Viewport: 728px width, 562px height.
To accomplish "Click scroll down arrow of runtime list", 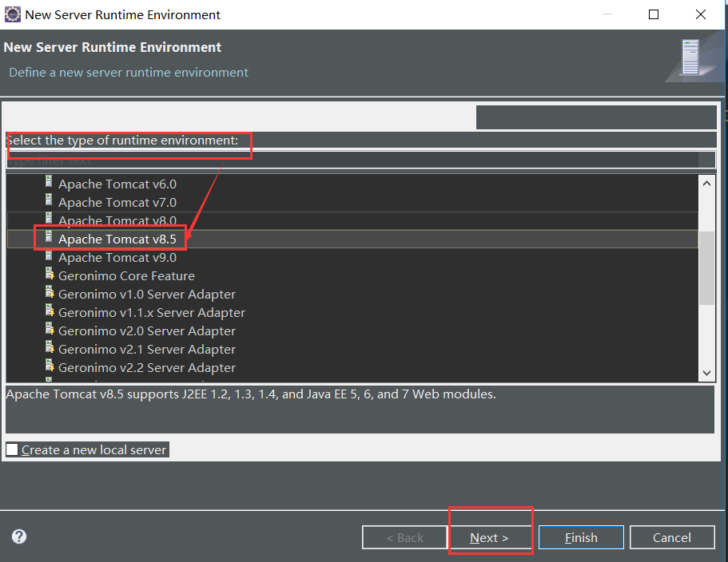I will point(706,373).
